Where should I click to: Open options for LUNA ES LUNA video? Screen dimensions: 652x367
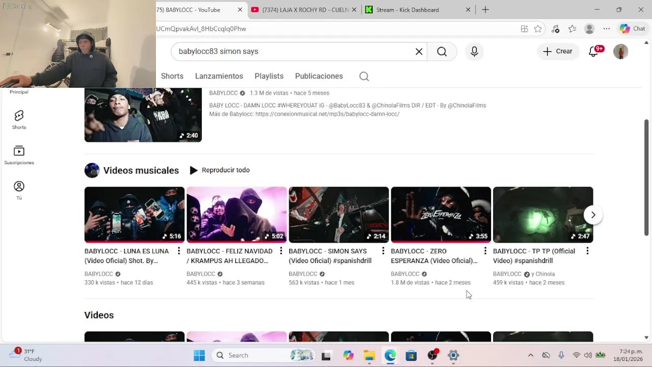(x=179, y=251)
